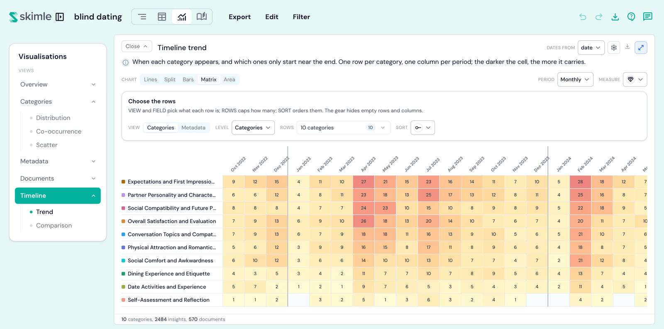
Task: Switch row view to Metadata
Action: pyautogui.click(x=193, y=128)
